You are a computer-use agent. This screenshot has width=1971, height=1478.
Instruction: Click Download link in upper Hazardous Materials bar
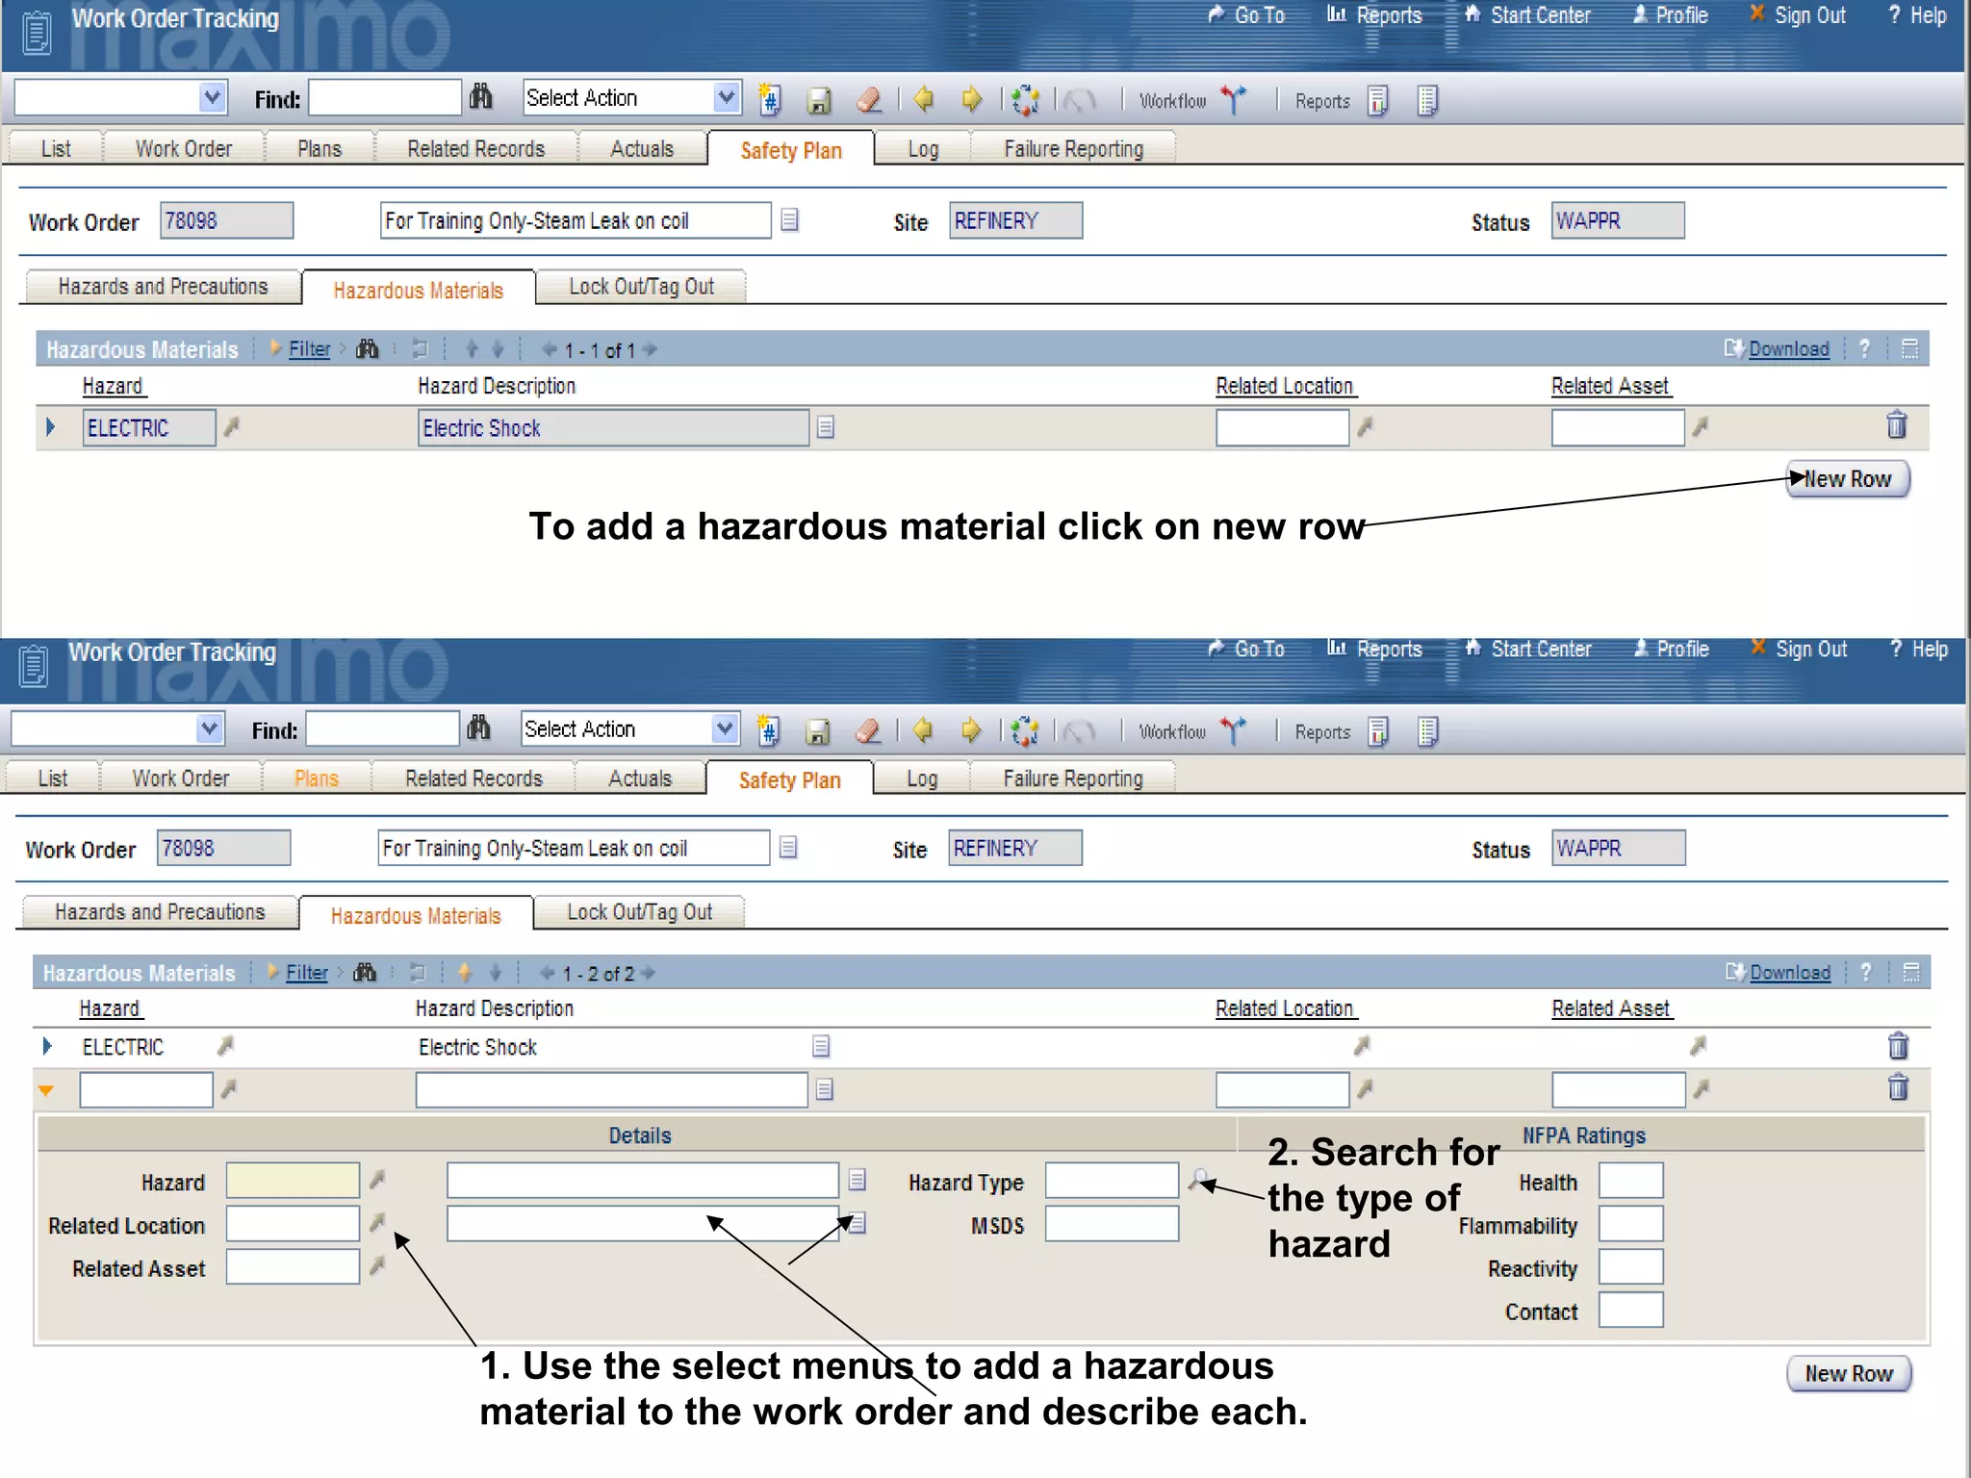[x=1788, y=348]
